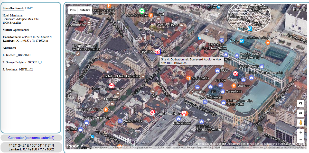
Task: Click the Statut: Opérationnel line
Action: 16,30
